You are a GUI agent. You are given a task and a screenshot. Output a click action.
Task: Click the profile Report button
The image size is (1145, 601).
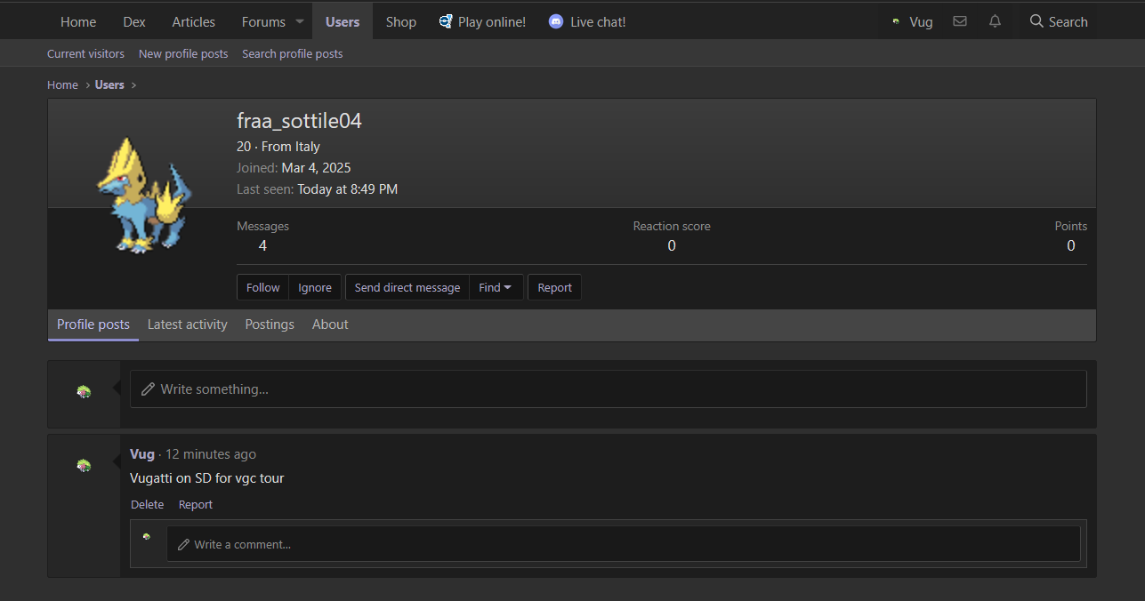tap(555, 287)
